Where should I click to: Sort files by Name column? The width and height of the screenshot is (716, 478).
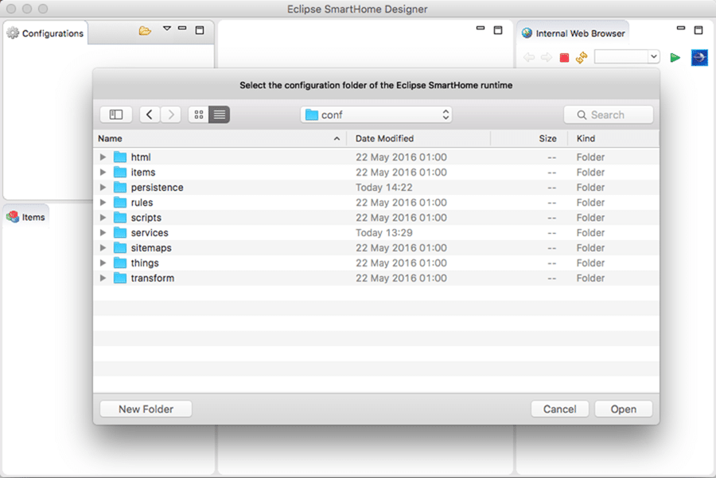220,138
